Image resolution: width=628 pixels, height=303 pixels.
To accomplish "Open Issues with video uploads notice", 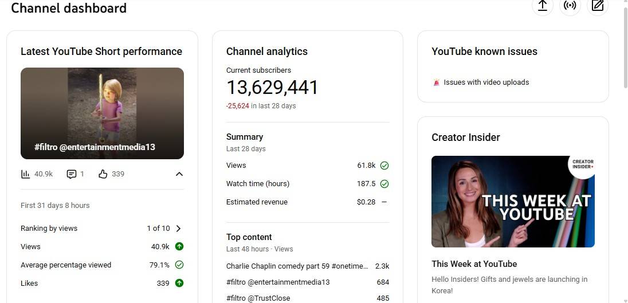I will pyautogui.click(x=486, y=82).
